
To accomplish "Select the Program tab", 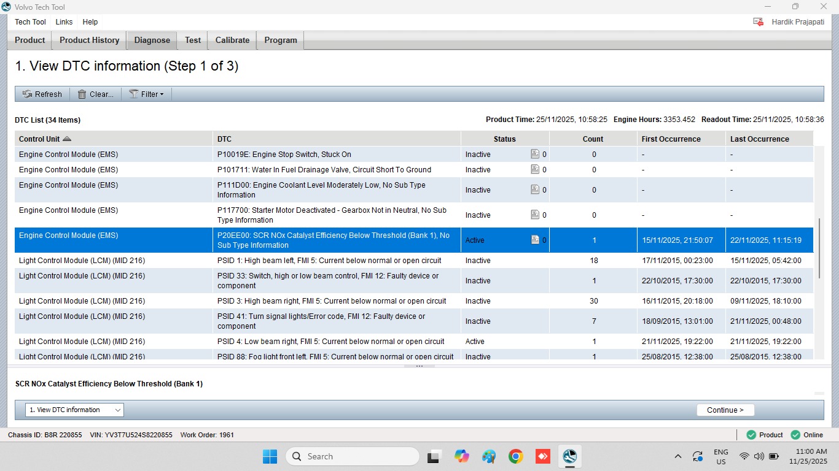I will [x=281, y=40].
